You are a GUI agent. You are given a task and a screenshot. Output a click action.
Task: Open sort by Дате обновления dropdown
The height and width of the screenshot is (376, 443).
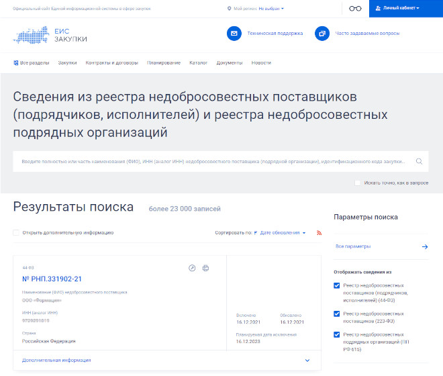(x=283, y=233)
